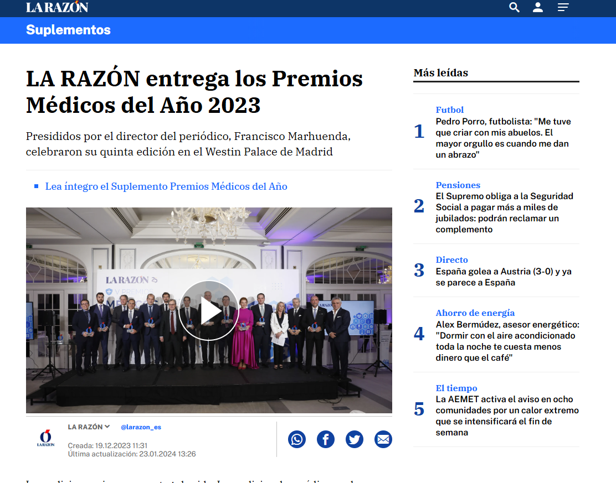Expand LA RAZÓN author dropdown chevron
Viewport: 616px width, 483px height.
(107, 427)
